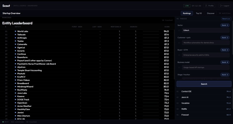Viewport: 233px width, 124px height.
Task: Click the SOURCES column header
Action: click(x=134, y=27)
